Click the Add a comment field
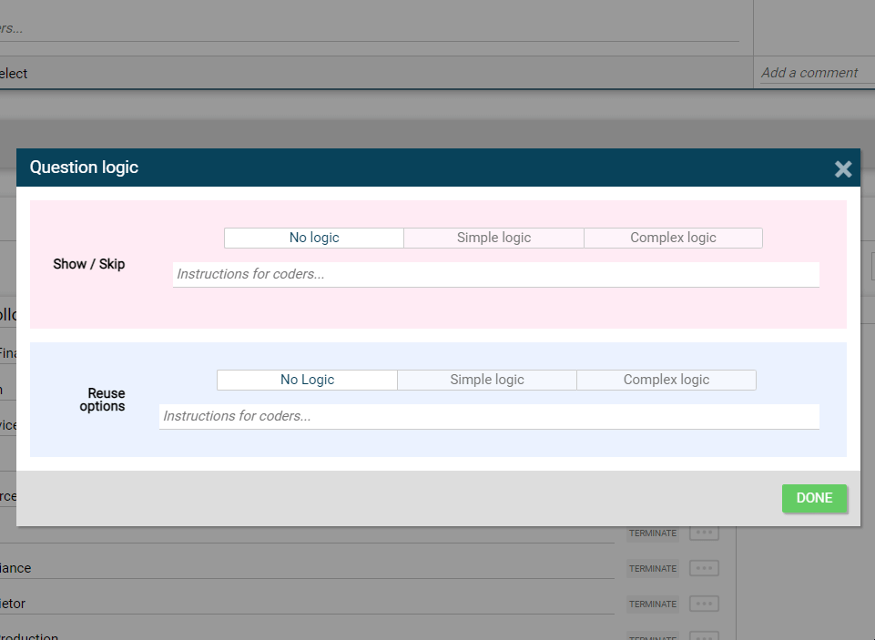The width and height of the screenshot is (875, 640). 809,73
